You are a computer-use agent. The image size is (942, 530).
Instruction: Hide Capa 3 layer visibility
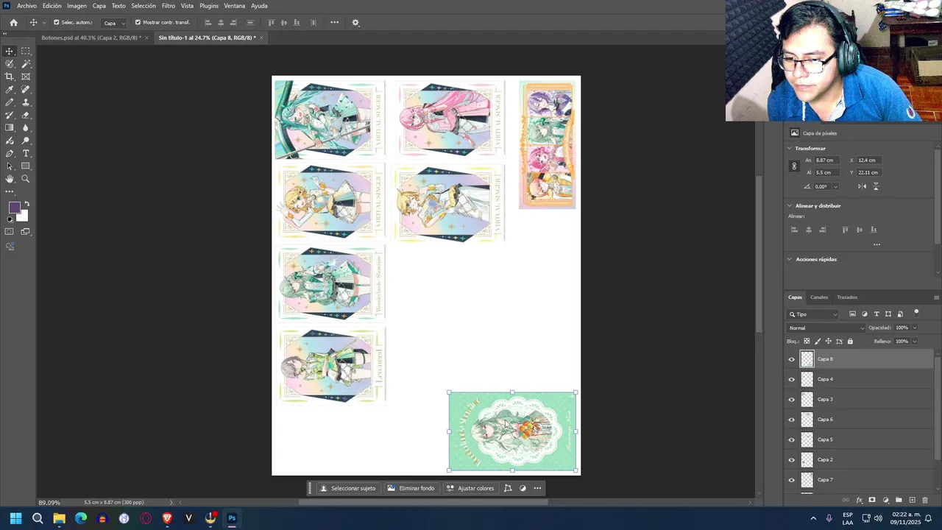coord(792,400)
